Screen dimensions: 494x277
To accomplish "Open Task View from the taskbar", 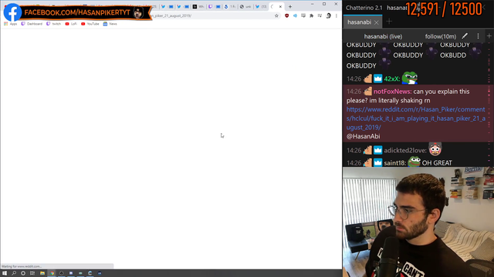I will point(32,273).
